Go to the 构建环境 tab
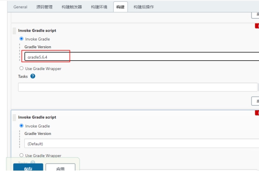This screenshot has height=171, width=259. tap(99, 7)
